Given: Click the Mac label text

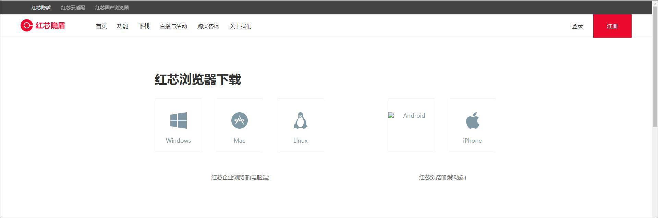Looking at the screenshot, I should click(x=240, y=141).
